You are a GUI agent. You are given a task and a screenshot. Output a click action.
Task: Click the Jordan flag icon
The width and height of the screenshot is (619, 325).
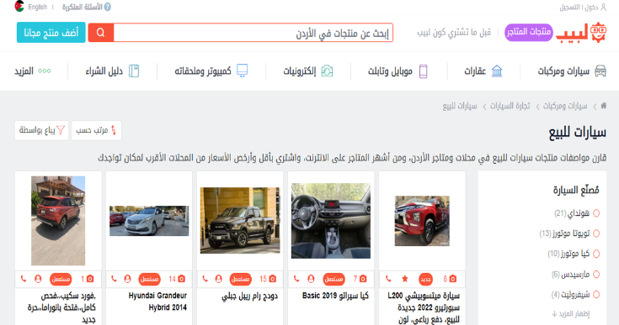(19, 7)
